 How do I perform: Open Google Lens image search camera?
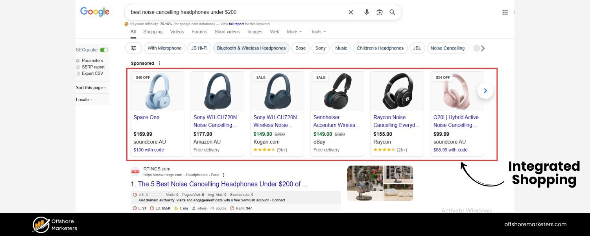click(379, 12)
